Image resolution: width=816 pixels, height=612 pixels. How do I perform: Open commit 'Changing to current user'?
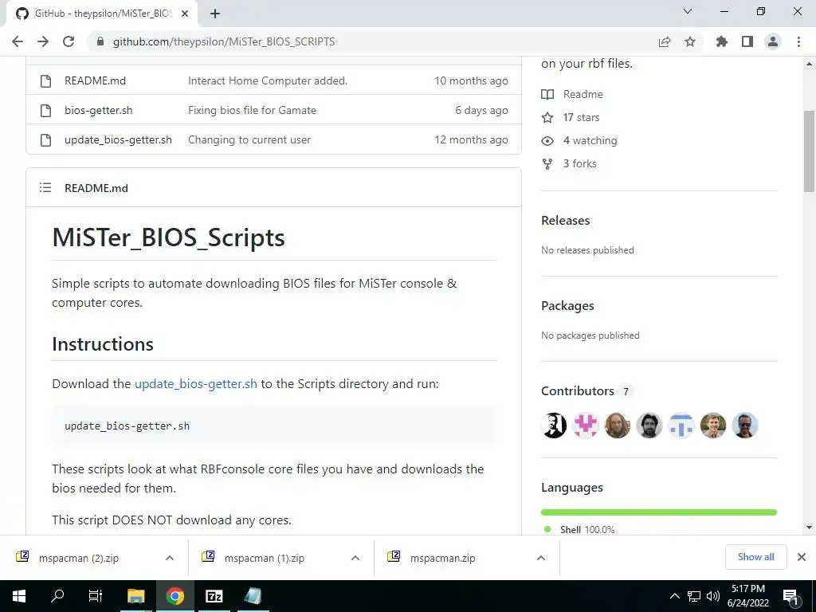pyautogui.click(x=249, y=140)
